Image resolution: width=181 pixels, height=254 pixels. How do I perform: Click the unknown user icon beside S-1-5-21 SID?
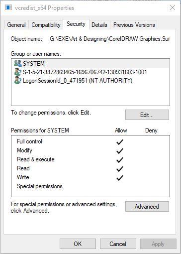coord(18,72)
